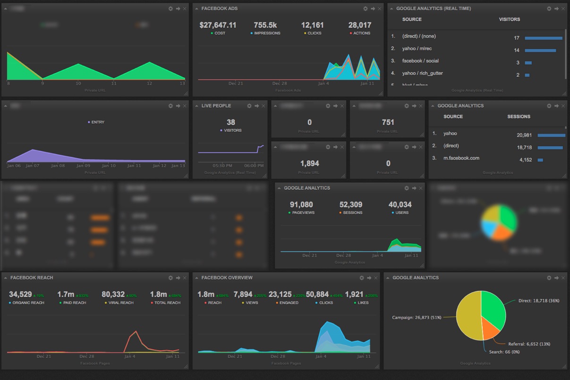
Task: Collapse the Live People widget via title triangle
Action: (197, 106)
